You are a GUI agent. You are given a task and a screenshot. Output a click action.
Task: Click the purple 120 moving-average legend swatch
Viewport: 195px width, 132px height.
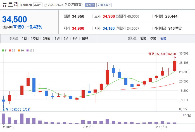pos(27,50)
